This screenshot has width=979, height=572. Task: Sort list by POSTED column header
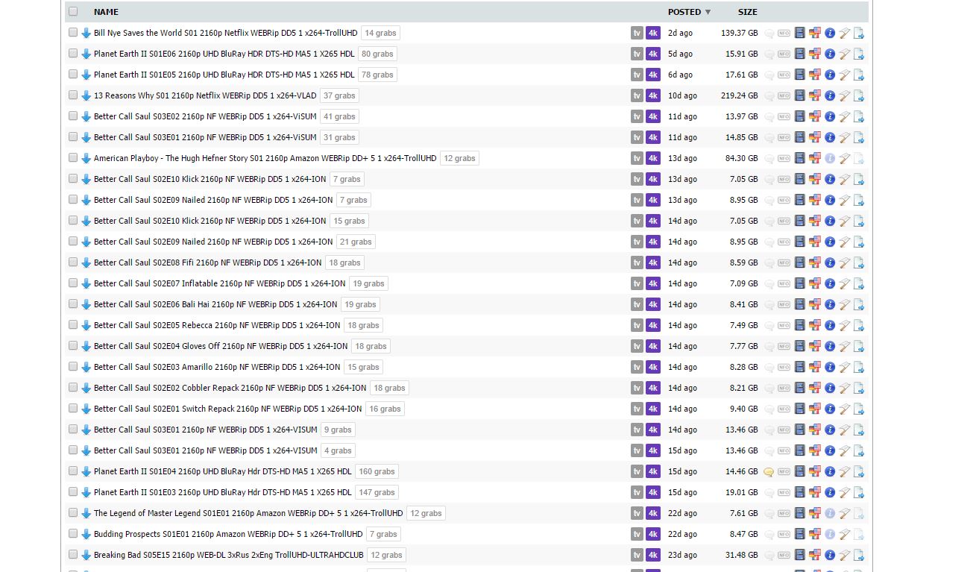(684, 12)
